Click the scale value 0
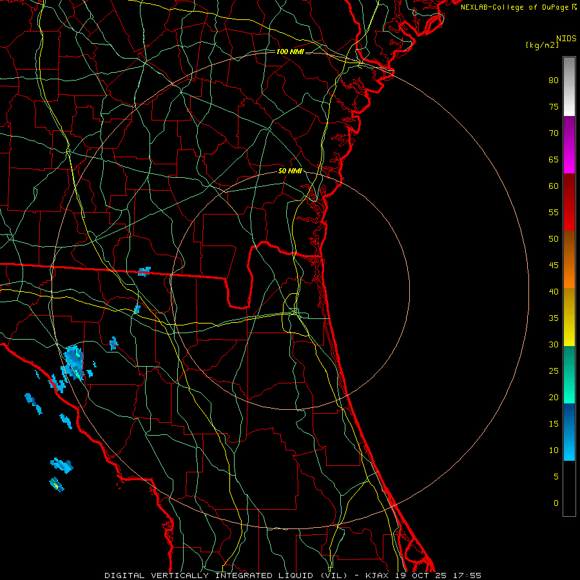The height and width of the screenshot is (580, 580). coord(556,503)
